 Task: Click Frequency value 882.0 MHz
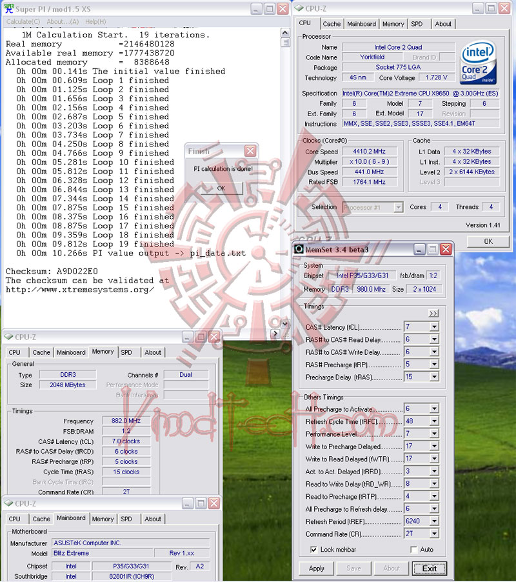pos(126,421)
